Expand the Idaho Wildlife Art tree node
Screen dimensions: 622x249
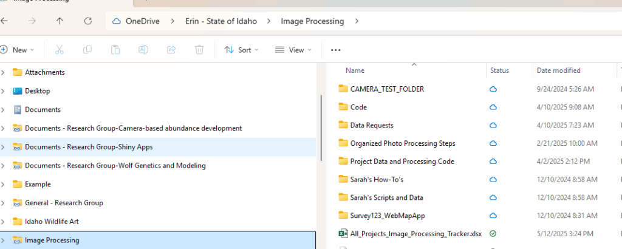tap(3, 221)
